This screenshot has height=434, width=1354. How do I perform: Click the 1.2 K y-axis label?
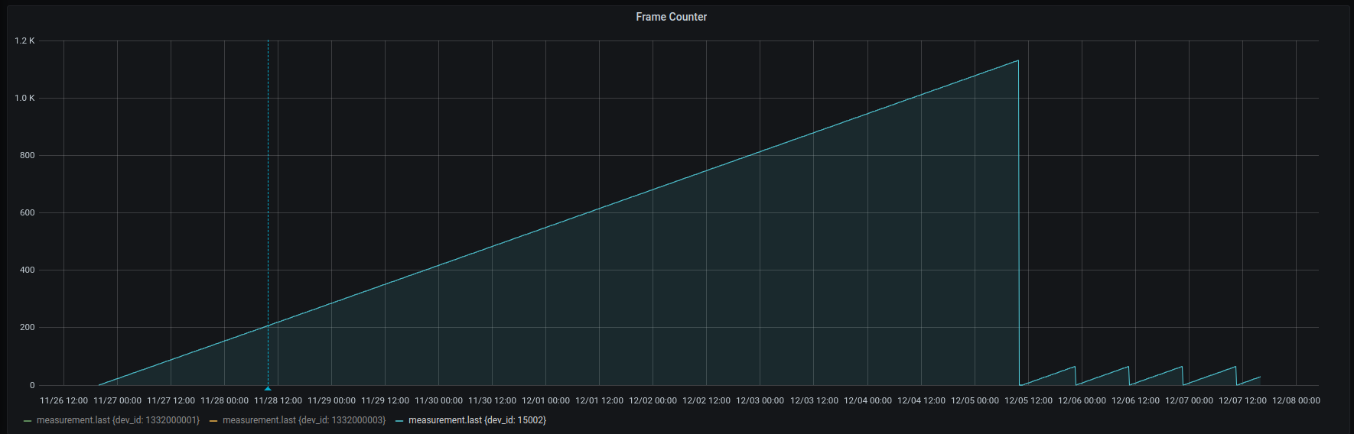pos(24,40)
